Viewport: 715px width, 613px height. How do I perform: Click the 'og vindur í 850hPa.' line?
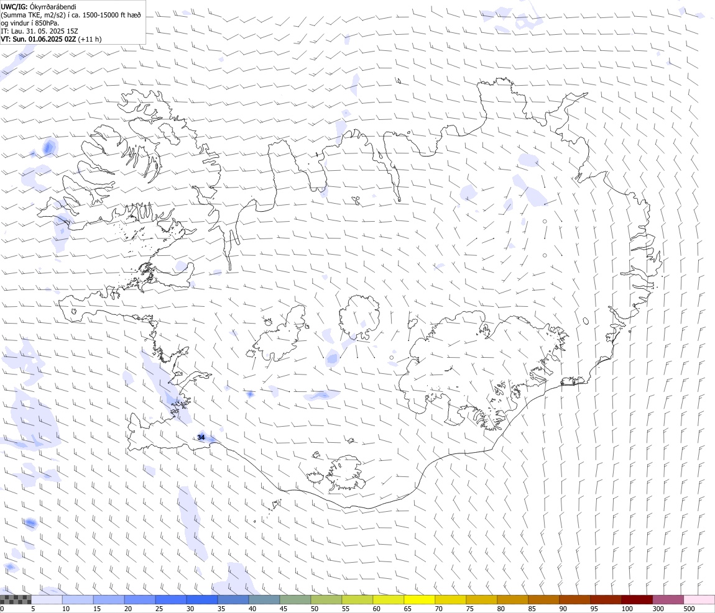30,23
